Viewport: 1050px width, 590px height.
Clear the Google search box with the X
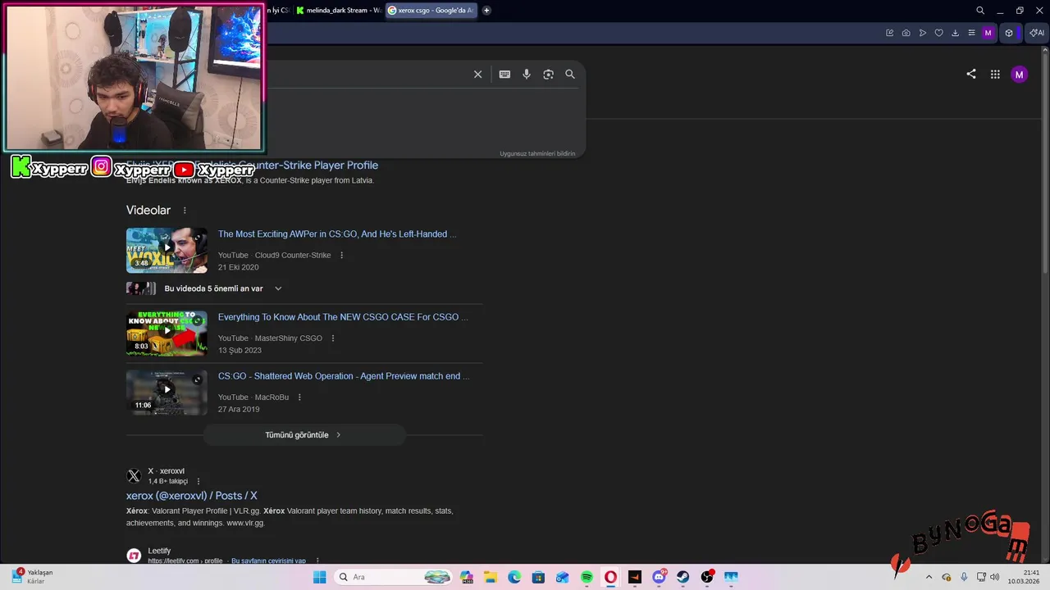(477, 74)
